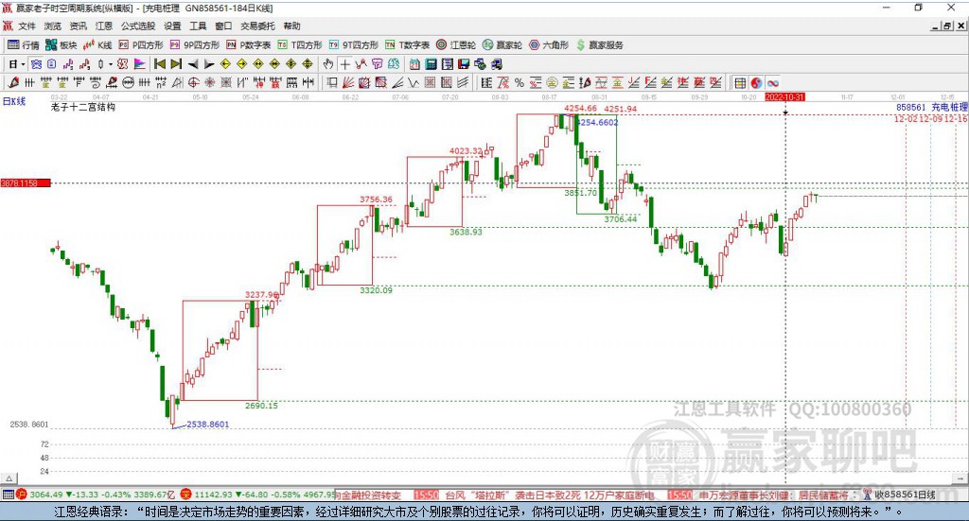Click the 行情 quotes button
Image resolution: width=969 pixels, height=521 pixels.
coord(24,44)
